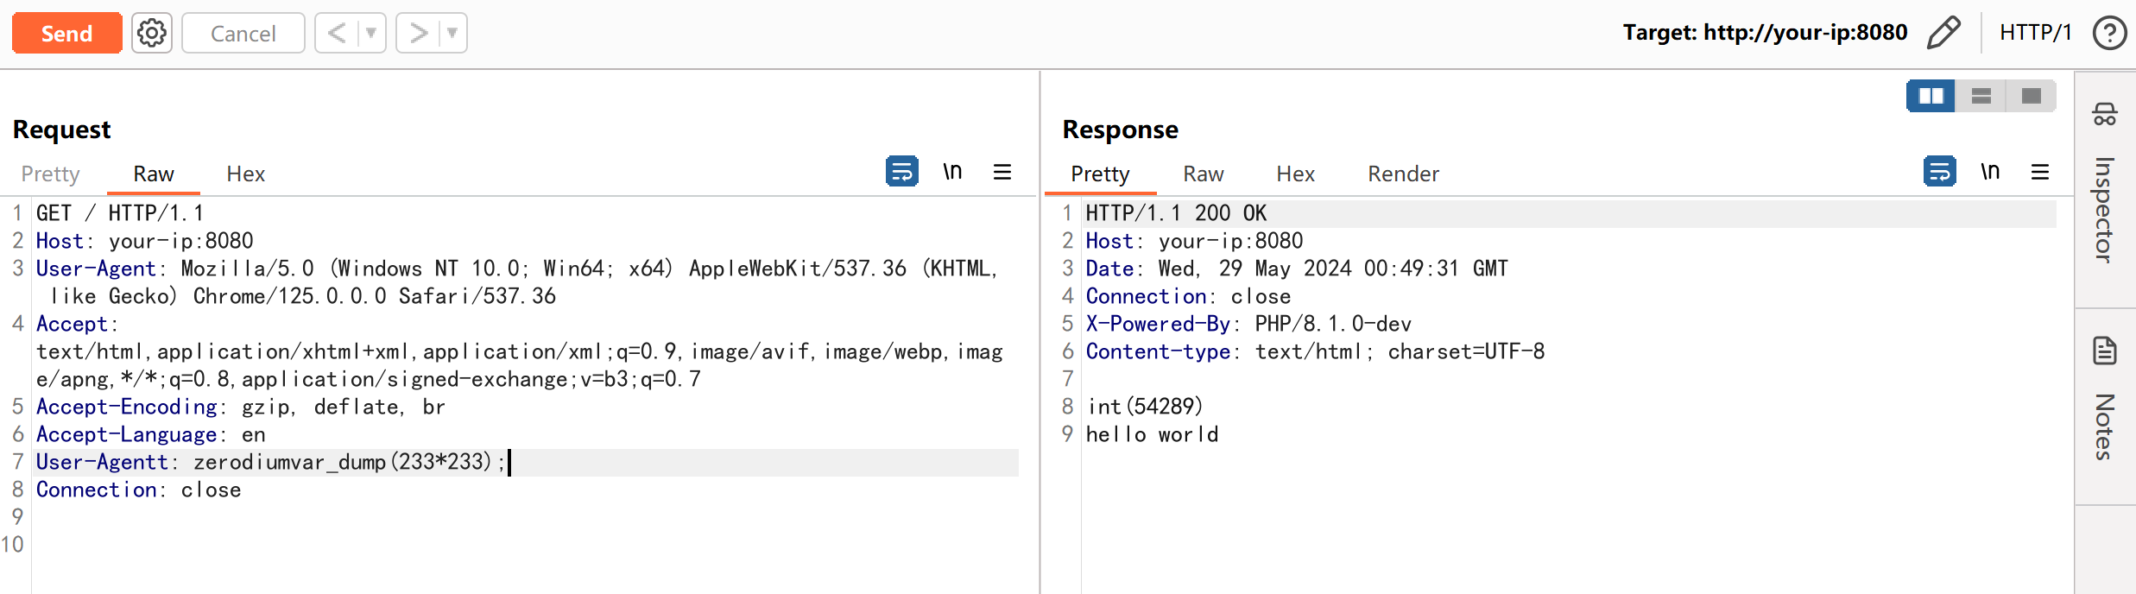Screen dimensions: 2136x594
Task: Toggle word wrap in Response pane
Action: tap(1939, 172)
